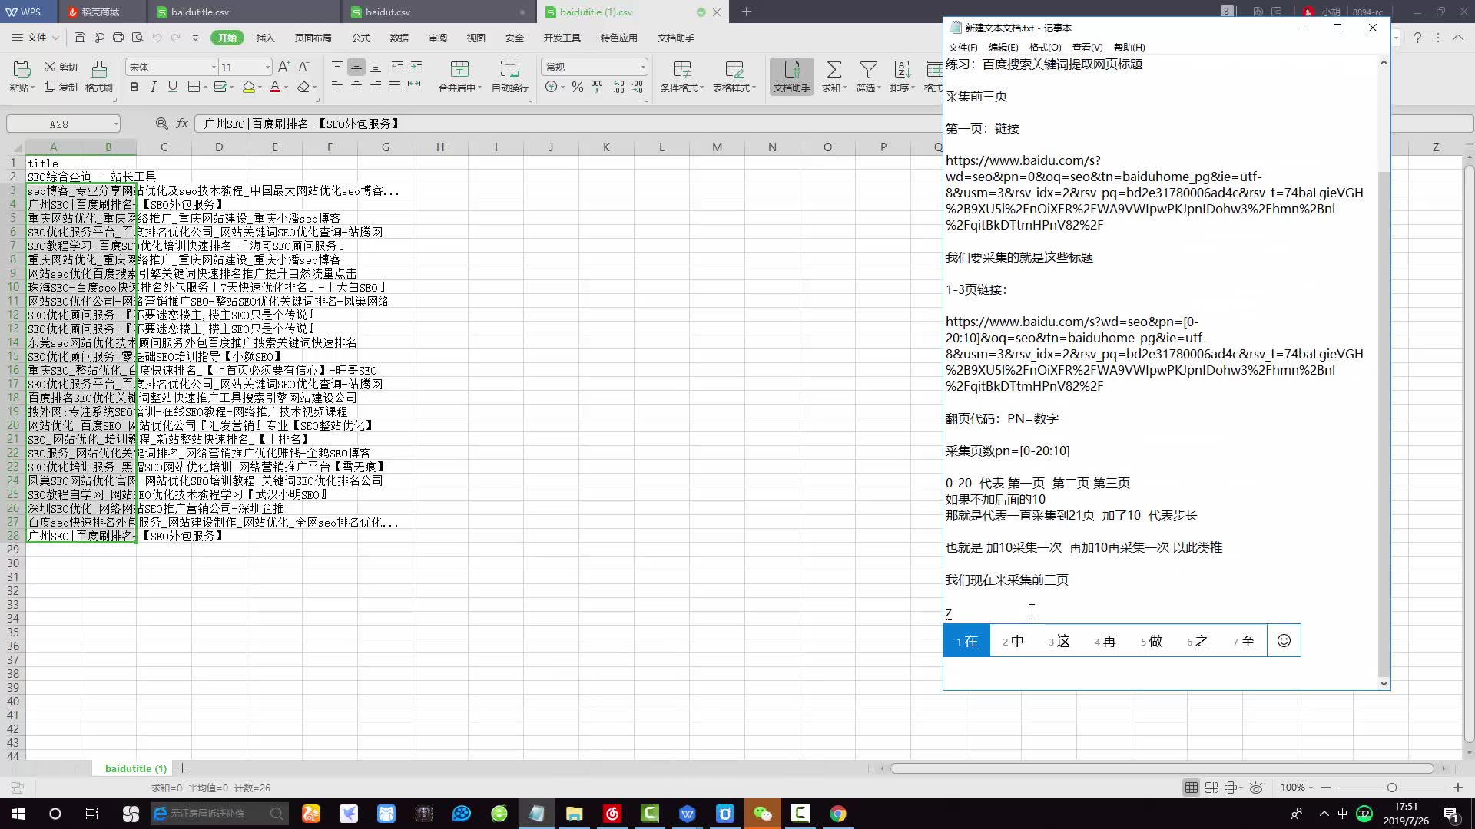Toggle right horizontal text alignment
This screenshot has height=829, width=1475.
[376, 87]
